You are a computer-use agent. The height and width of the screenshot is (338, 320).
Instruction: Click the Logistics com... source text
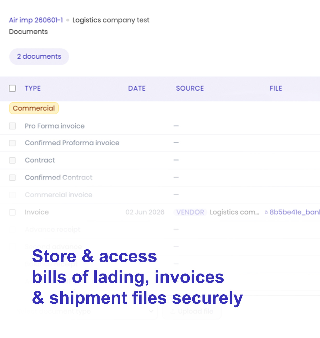[234, 212]
